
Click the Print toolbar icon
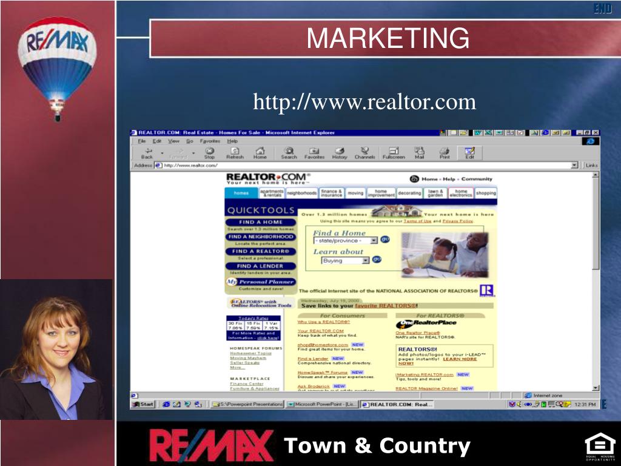(x=445, y=153)
